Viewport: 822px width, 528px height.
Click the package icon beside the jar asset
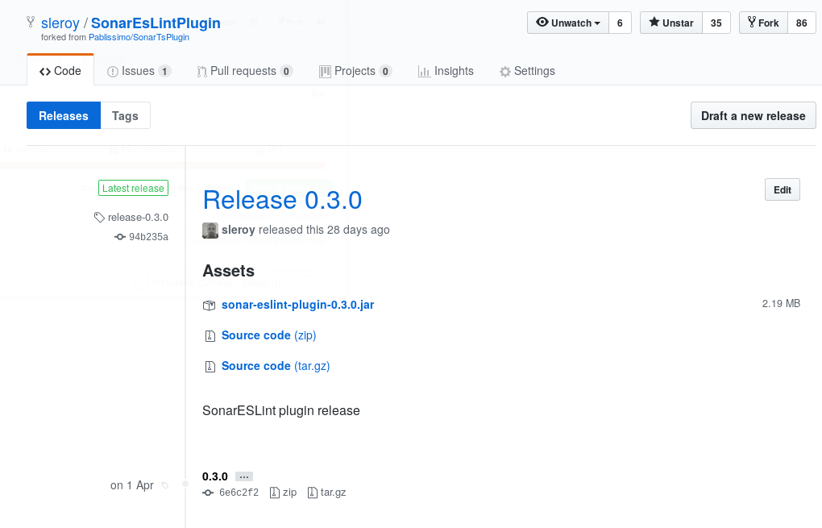[210, 305]
